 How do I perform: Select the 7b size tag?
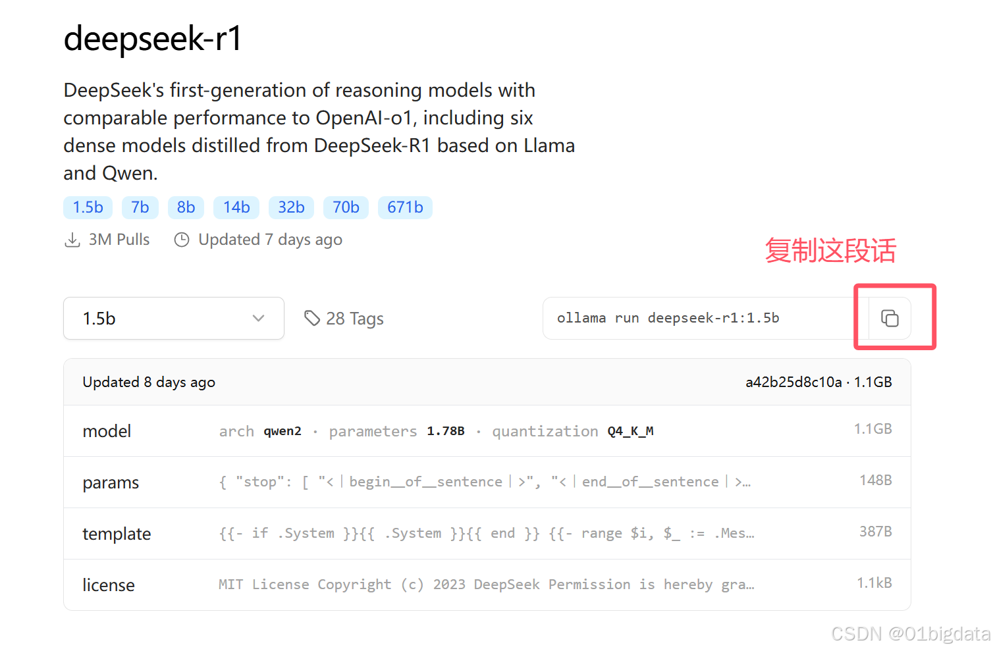coord(140,207)
